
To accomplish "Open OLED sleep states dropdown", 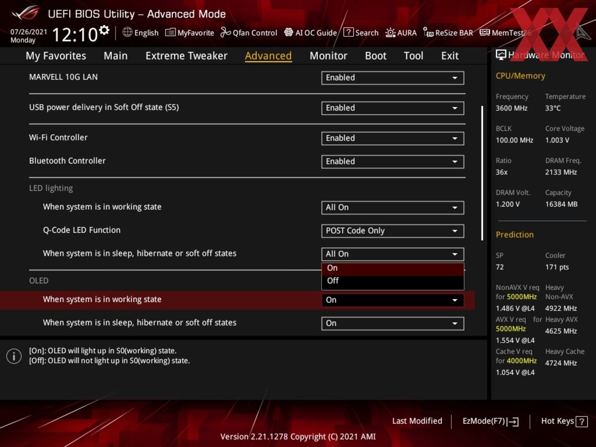I will tap(393, 323).
